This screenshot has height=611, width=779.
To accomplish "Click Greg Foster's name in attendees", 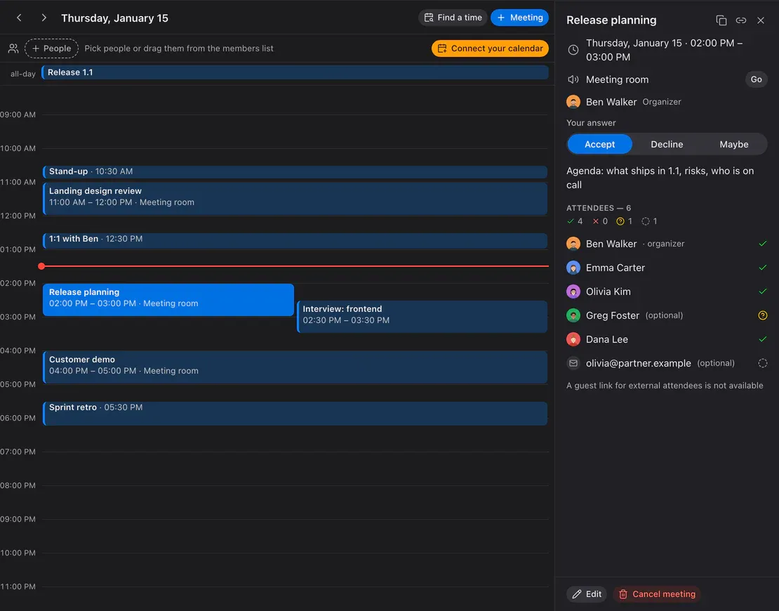I will click(x=613, y=315).
